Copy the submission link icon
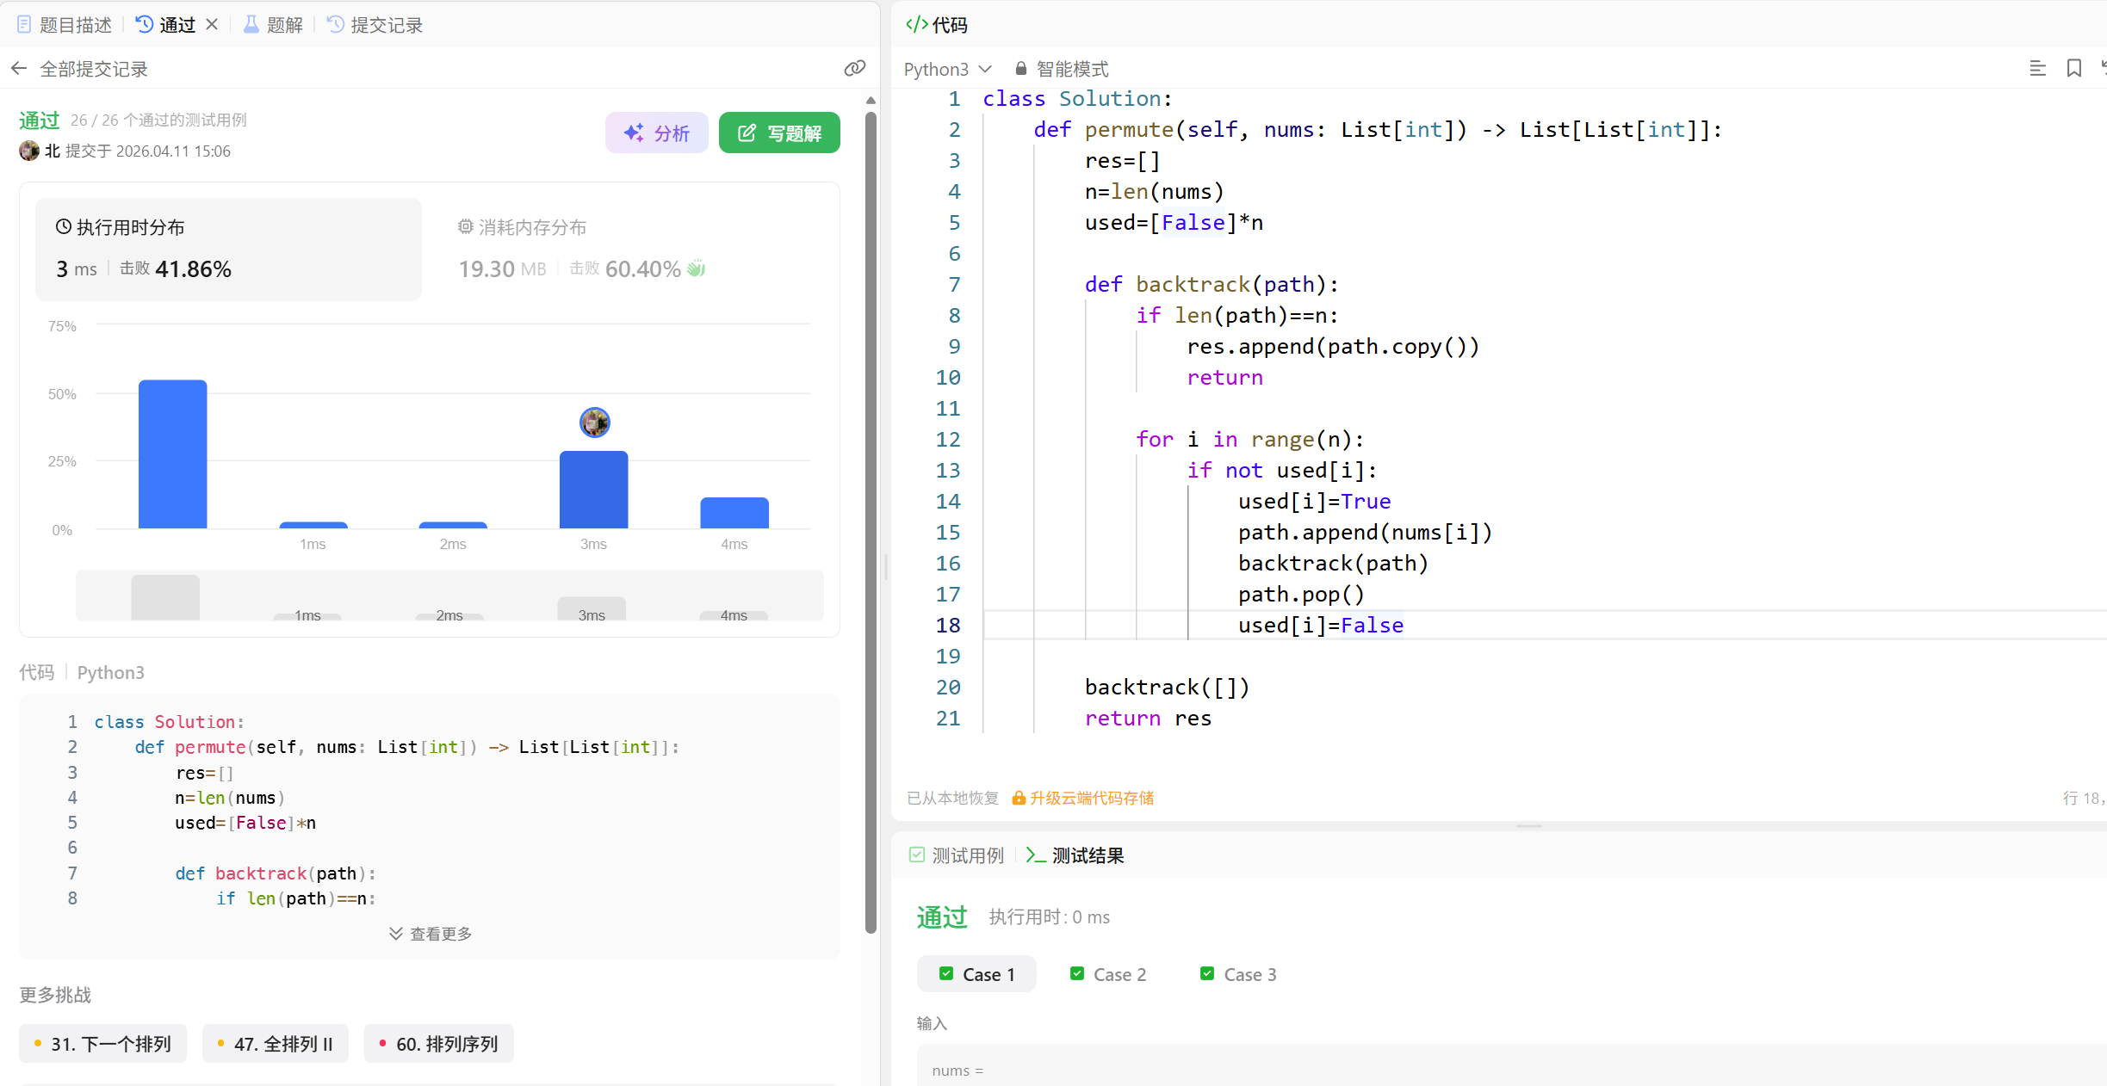This screenshot has width=2107, height=1086. (x=854, y=69)
